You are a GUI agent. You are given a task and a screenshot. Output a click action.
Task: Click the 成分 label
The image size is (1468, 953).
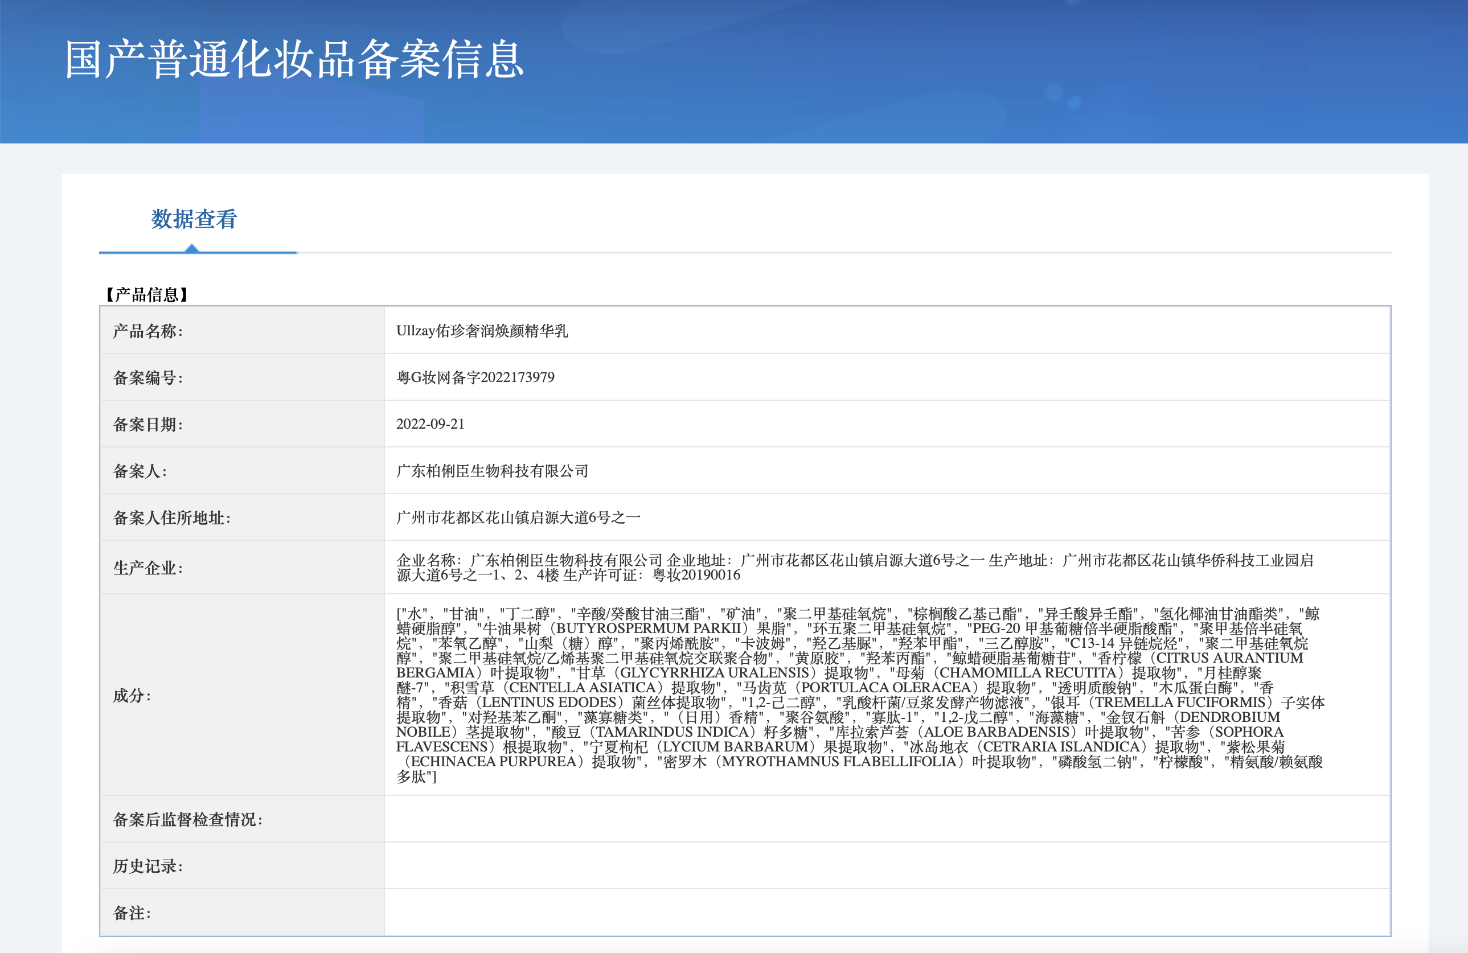click(132, 696)
